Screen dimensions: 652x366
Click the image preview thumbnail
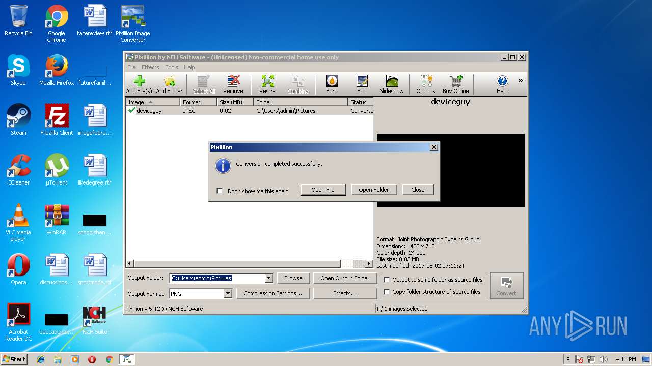click(450, 170)
